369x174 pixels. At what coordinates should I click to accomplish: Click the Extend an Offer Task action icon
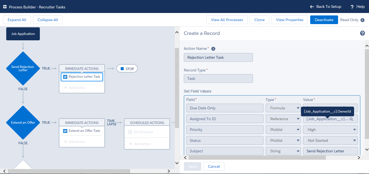(65, 131)
